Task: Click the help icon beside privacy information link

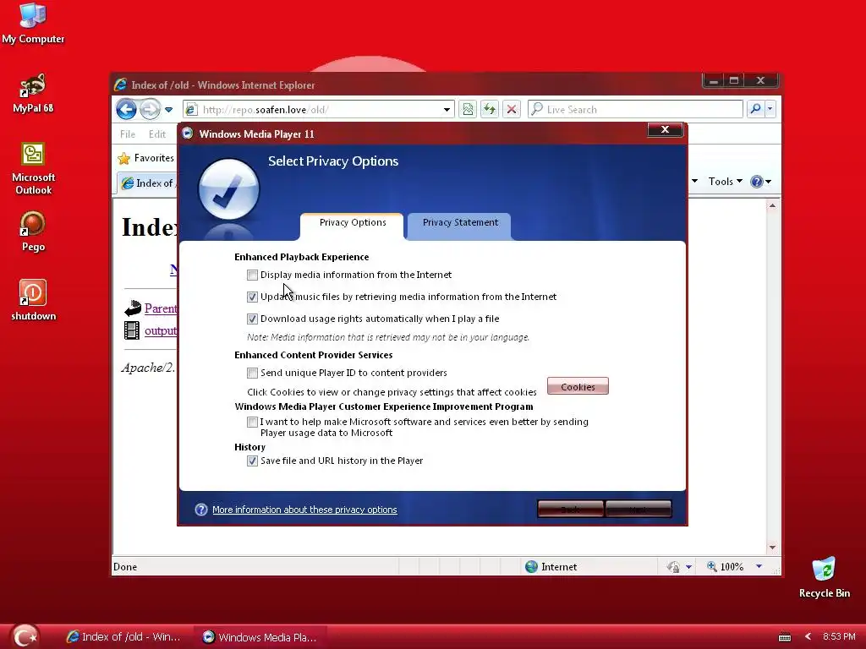Action: click(x=201, y=510)
